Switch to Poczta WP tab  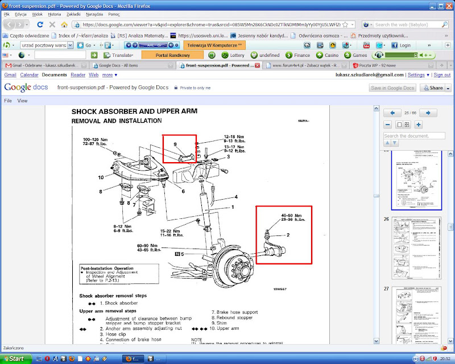tap(392, 65)
